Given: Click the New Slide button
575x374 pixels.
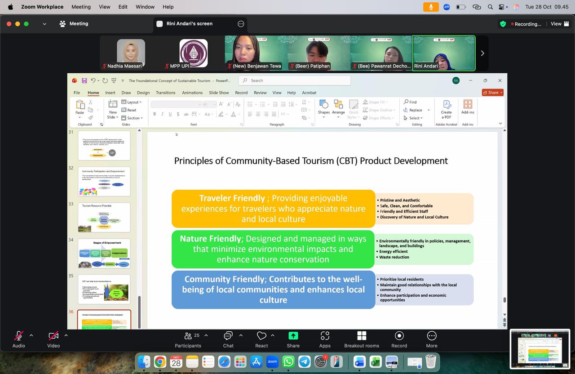Looking at the screenshot, I should coord(113,109).
